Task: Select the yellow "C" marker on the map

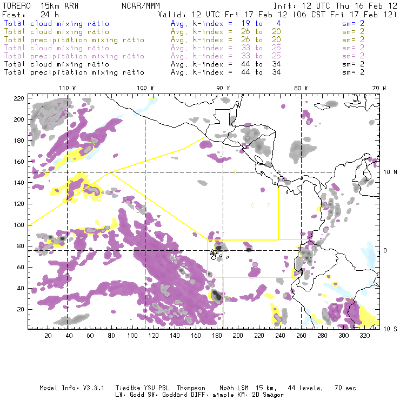Action: 252,205
